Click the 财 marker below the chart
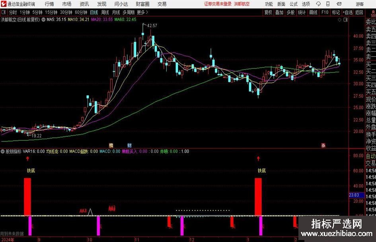The width and height of the screenshot is (376, 242). (129, 145)
